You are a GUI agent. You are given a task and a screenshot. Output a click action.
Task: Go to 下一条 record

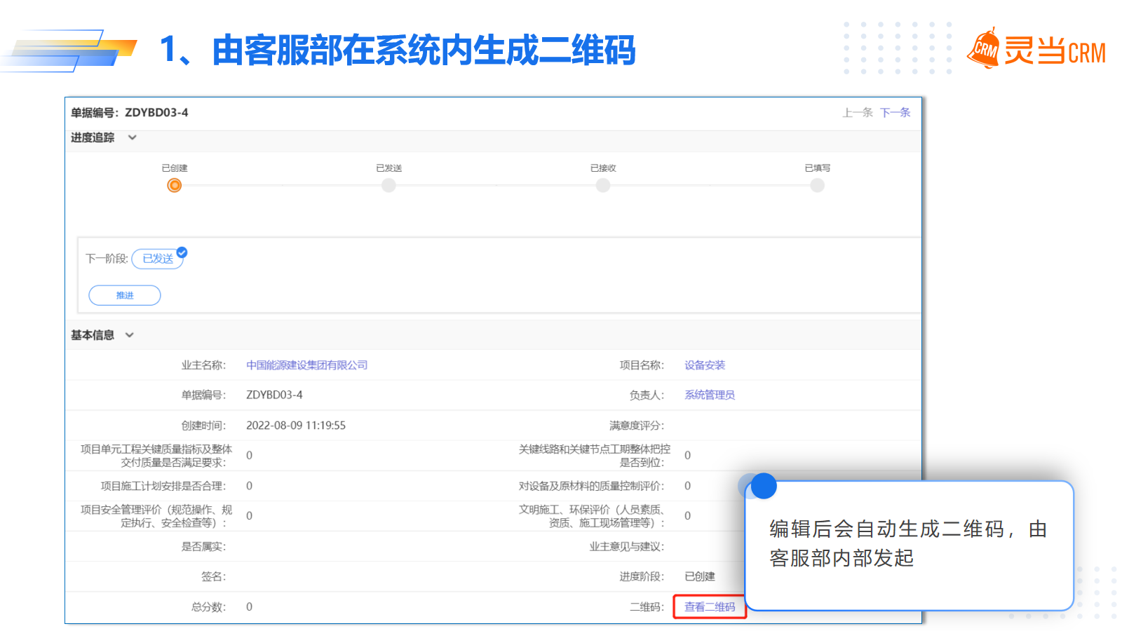click(895, 112)
